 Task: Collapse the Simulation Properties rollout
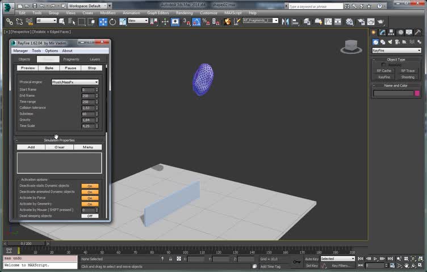pyautogui.click(x=59, y=140)
